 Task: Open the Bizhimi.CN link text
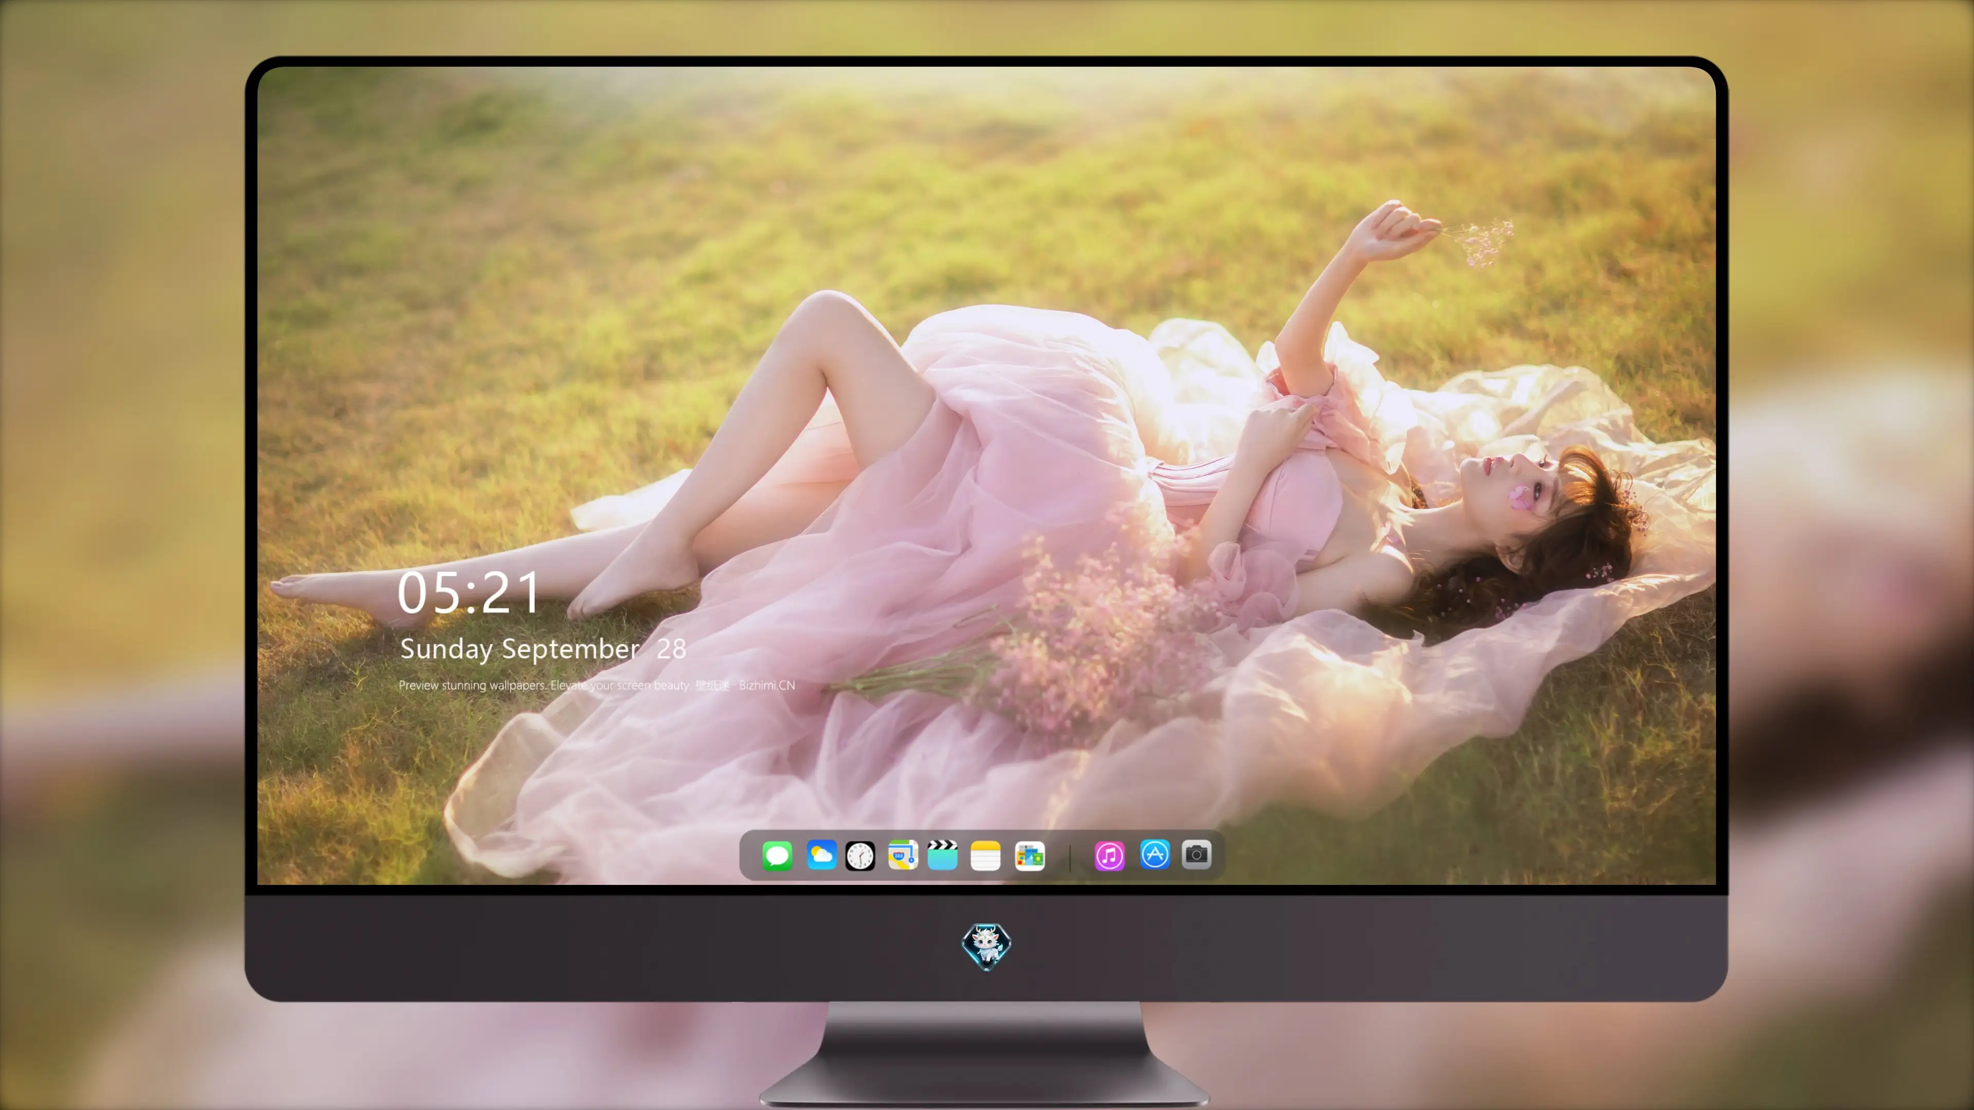(767, 686)
